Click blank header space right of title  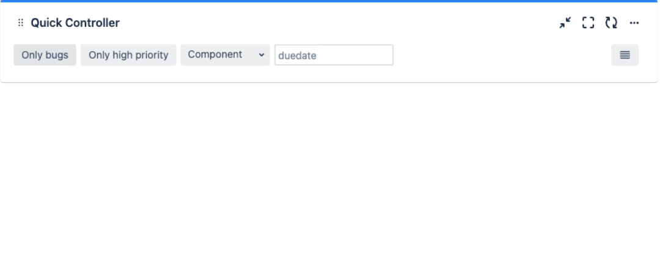point(336,23)
